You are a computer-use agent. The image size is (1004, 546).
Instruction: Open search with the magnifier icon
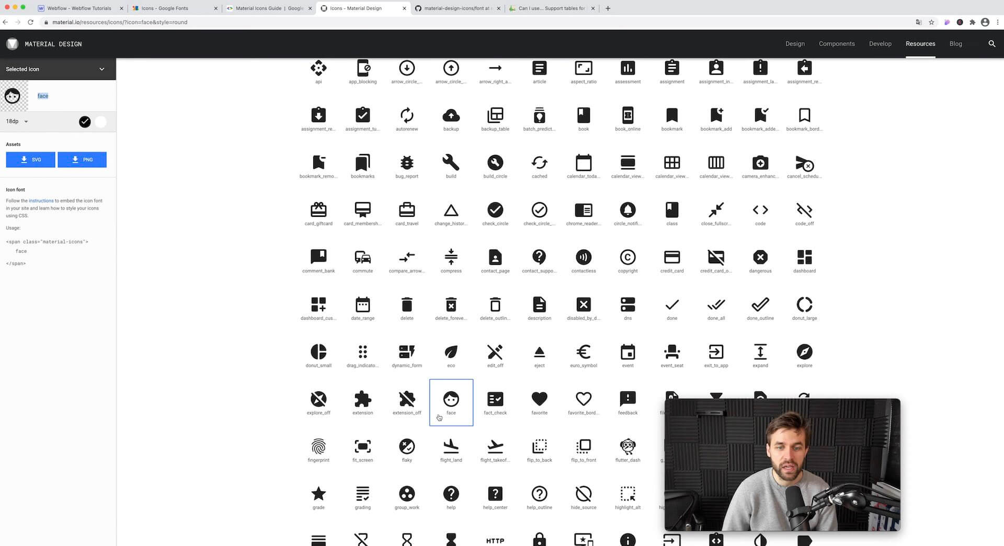(992, 44)
